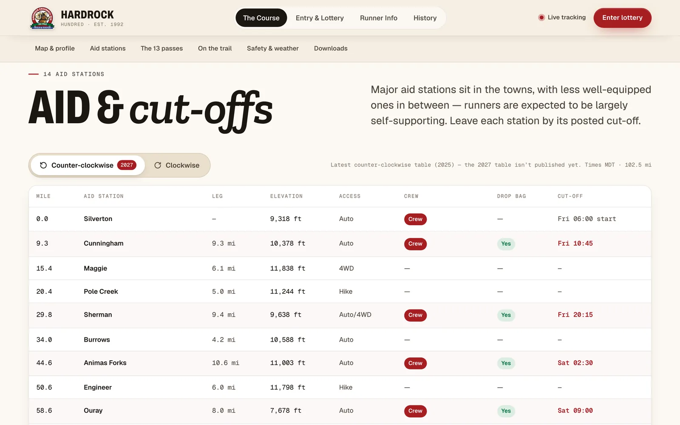Click the 'Fri 06:00 start' cell
This screenshot has height=425, width=680.
click(x=586, y=219)
